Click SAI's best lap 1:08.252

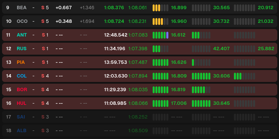pos(138,117)
